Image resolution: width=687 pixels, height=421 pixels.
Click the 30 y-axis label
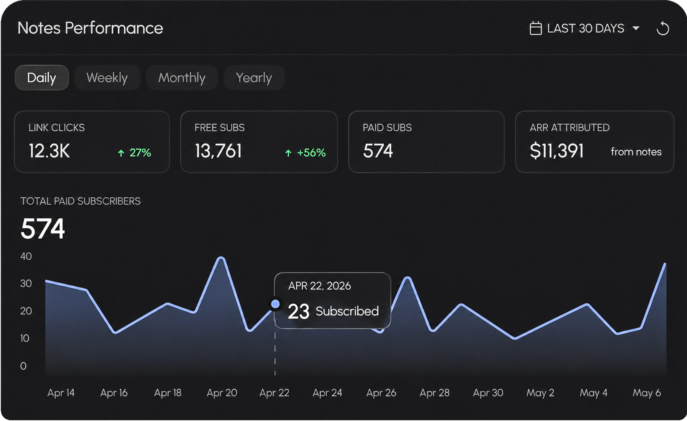tap(26, 284)
